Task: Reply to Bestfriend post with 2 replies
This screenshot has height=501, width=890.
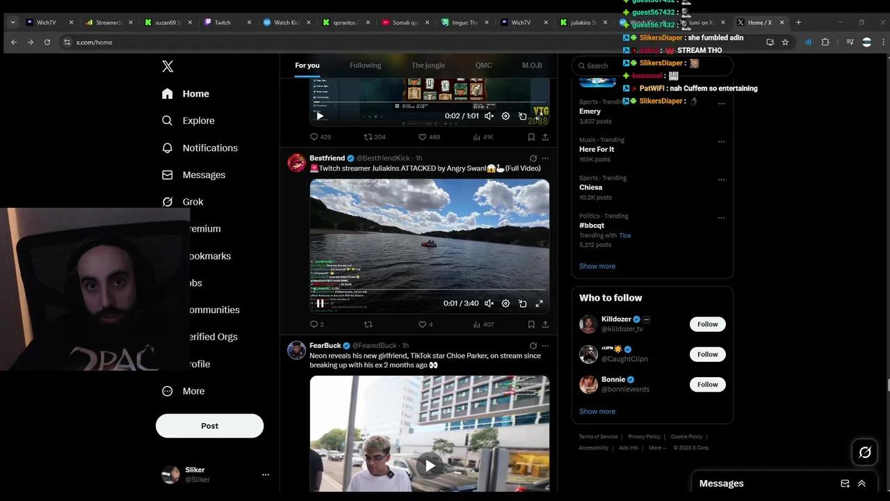Action: pyautogui.click(x=316, y=324)
